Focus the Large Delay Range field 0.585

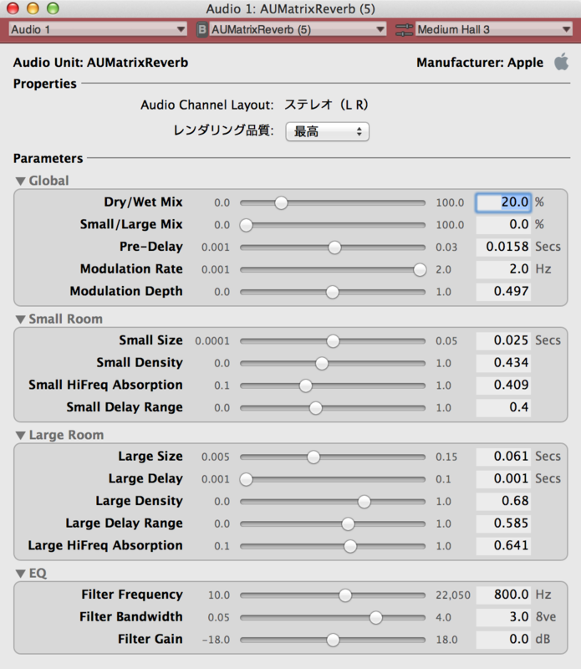tap(503, 523)
